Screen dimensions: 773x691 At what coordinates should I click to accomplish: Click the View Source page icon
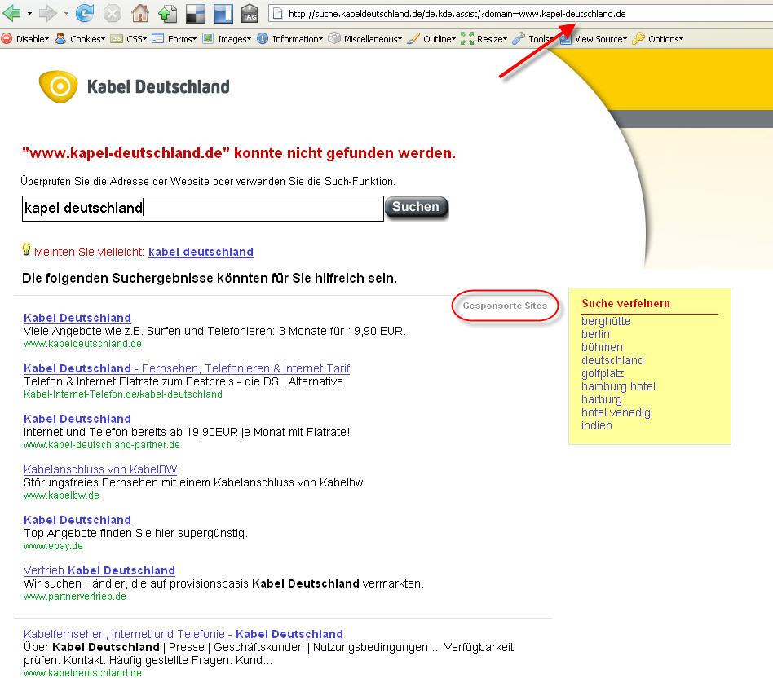565,38
